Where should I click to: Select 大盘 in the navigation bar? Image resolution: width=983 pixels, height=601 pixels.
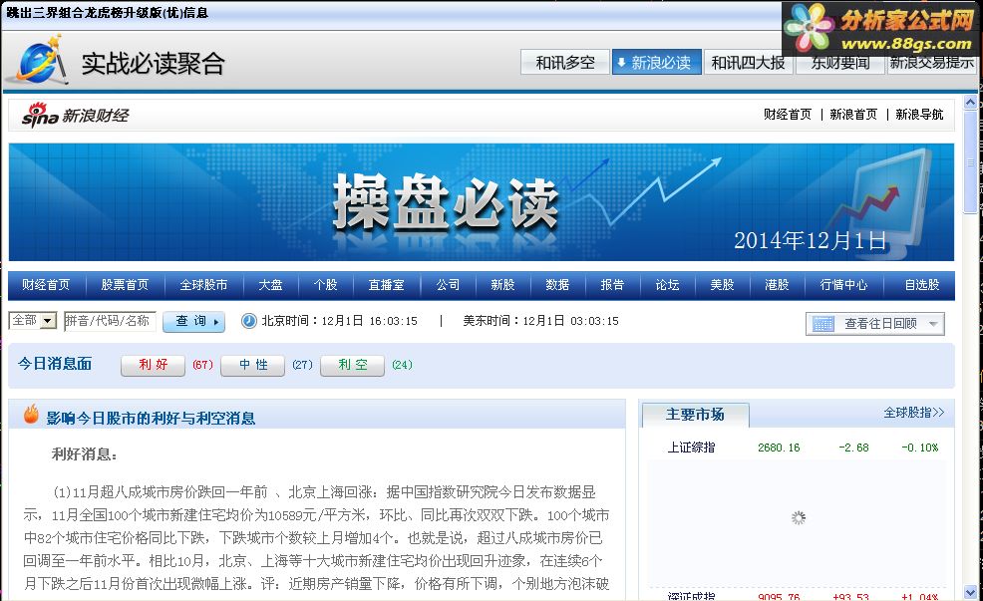(x=270, y=285)
